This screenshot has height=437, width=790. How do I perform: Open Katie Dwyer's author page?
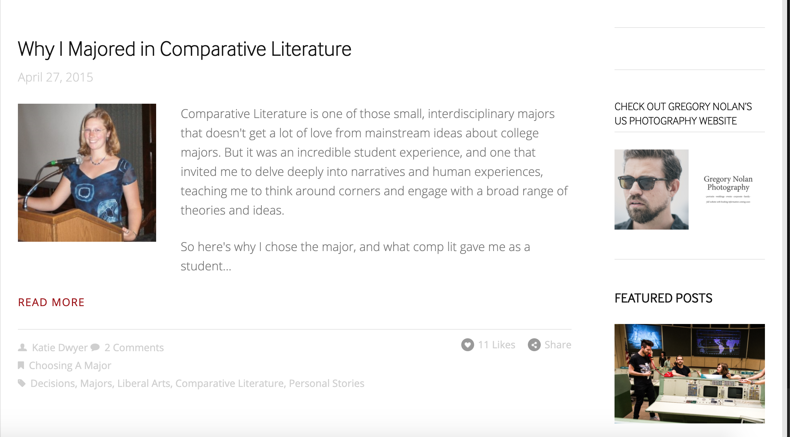click(x=59, y=348)
